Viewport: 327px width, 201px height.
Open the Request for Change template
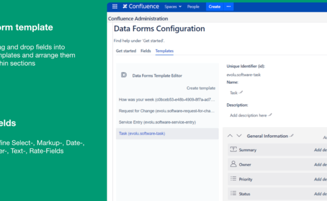[167, 111]
